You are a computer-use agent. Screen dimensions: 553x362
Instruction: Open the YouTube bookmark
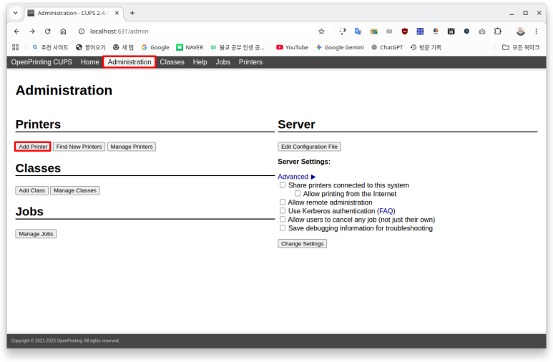[x=292, y=47]
